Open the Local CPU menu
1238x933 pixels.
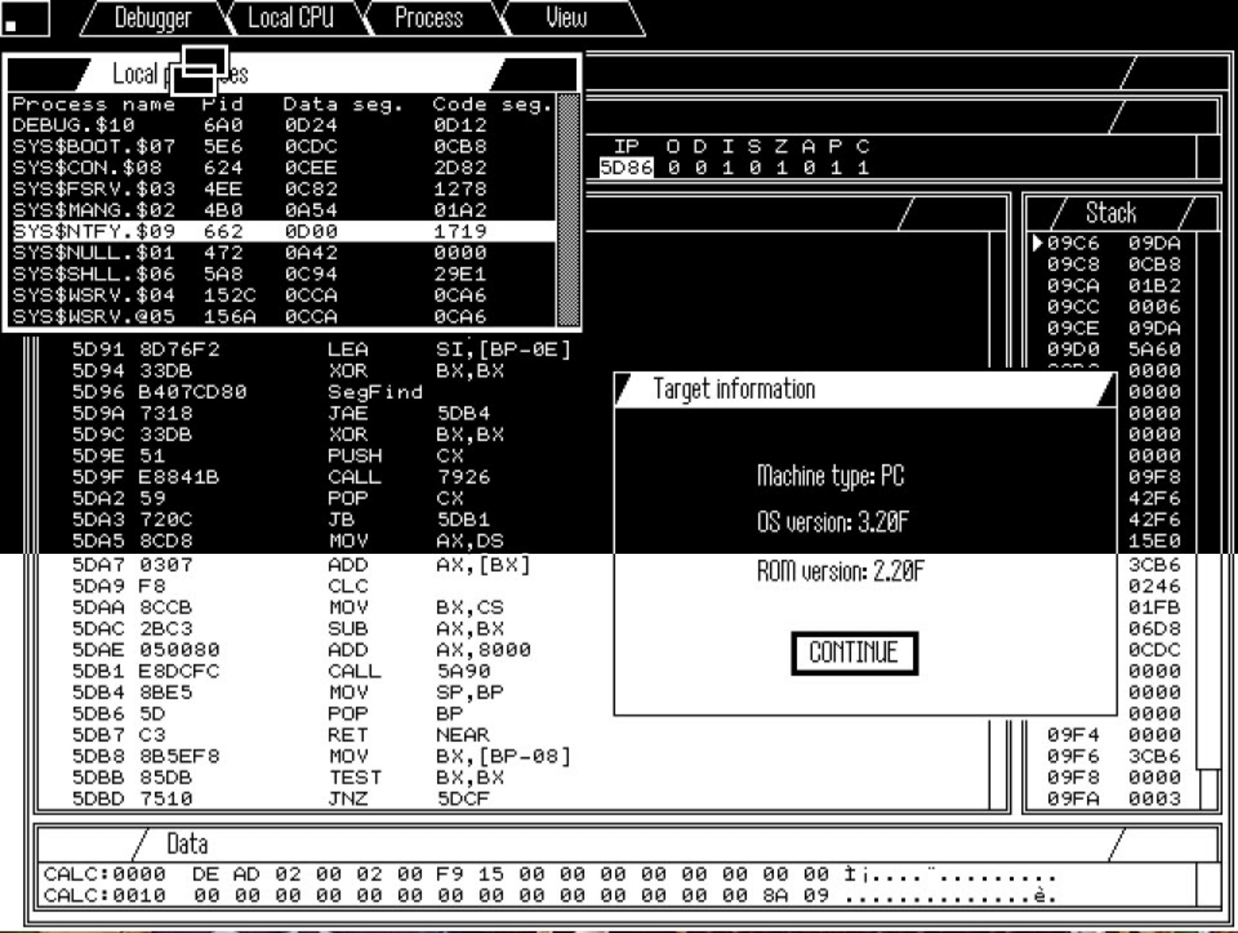point(291,18)
